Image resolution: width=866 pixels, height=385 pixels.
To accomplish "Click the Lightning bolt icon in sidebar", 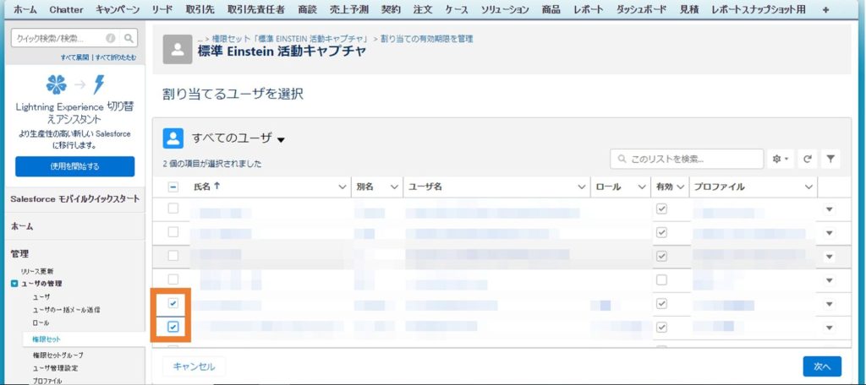I will coord(99,84).
